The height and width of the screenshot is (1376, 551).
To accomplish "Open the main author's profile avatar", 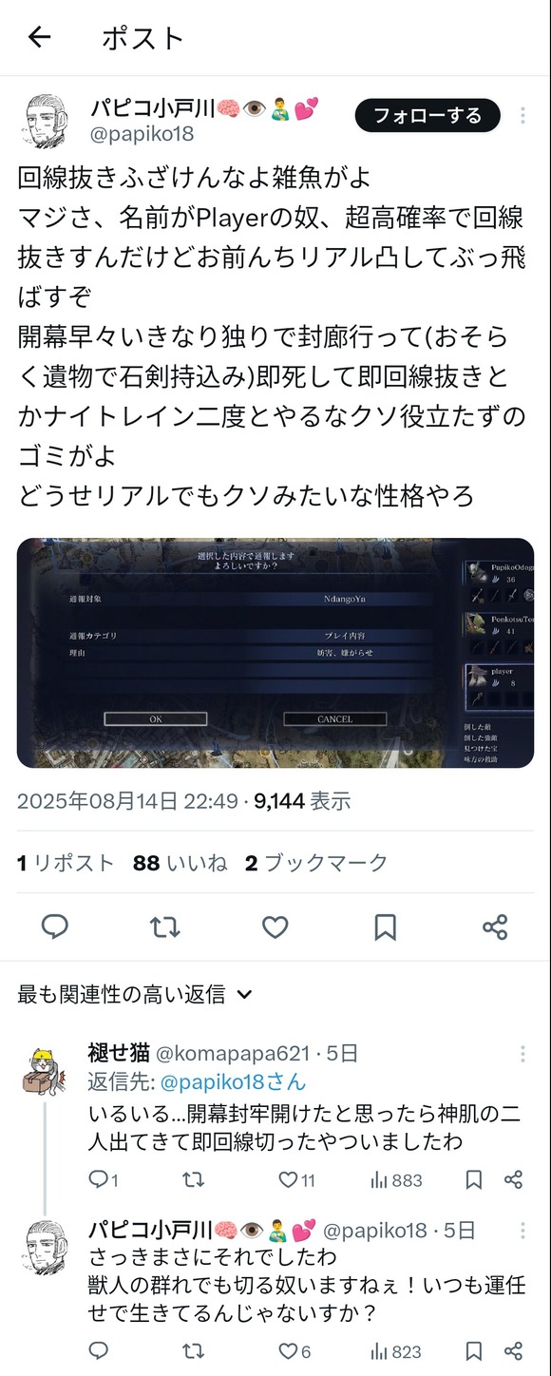I will coord(47,122).
